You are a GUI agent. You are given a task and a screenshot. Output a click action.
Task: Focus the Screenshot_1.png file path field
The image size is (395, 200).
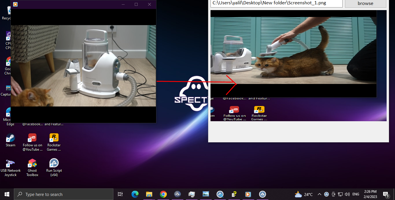276,3
